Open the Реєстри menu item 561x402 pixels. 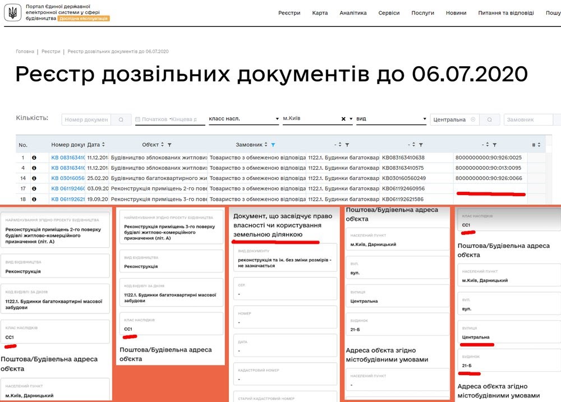click(289, 13)
